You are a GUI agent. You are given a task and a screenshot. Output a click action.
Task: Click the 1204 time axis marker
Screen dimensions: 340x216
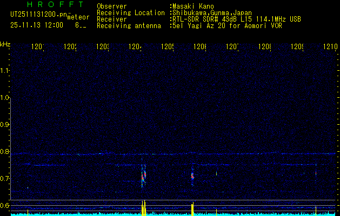135,48
